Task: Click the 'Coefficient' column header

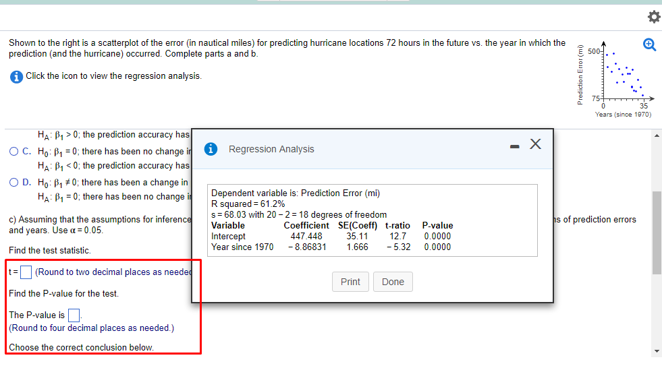Action: click(306, 226)
